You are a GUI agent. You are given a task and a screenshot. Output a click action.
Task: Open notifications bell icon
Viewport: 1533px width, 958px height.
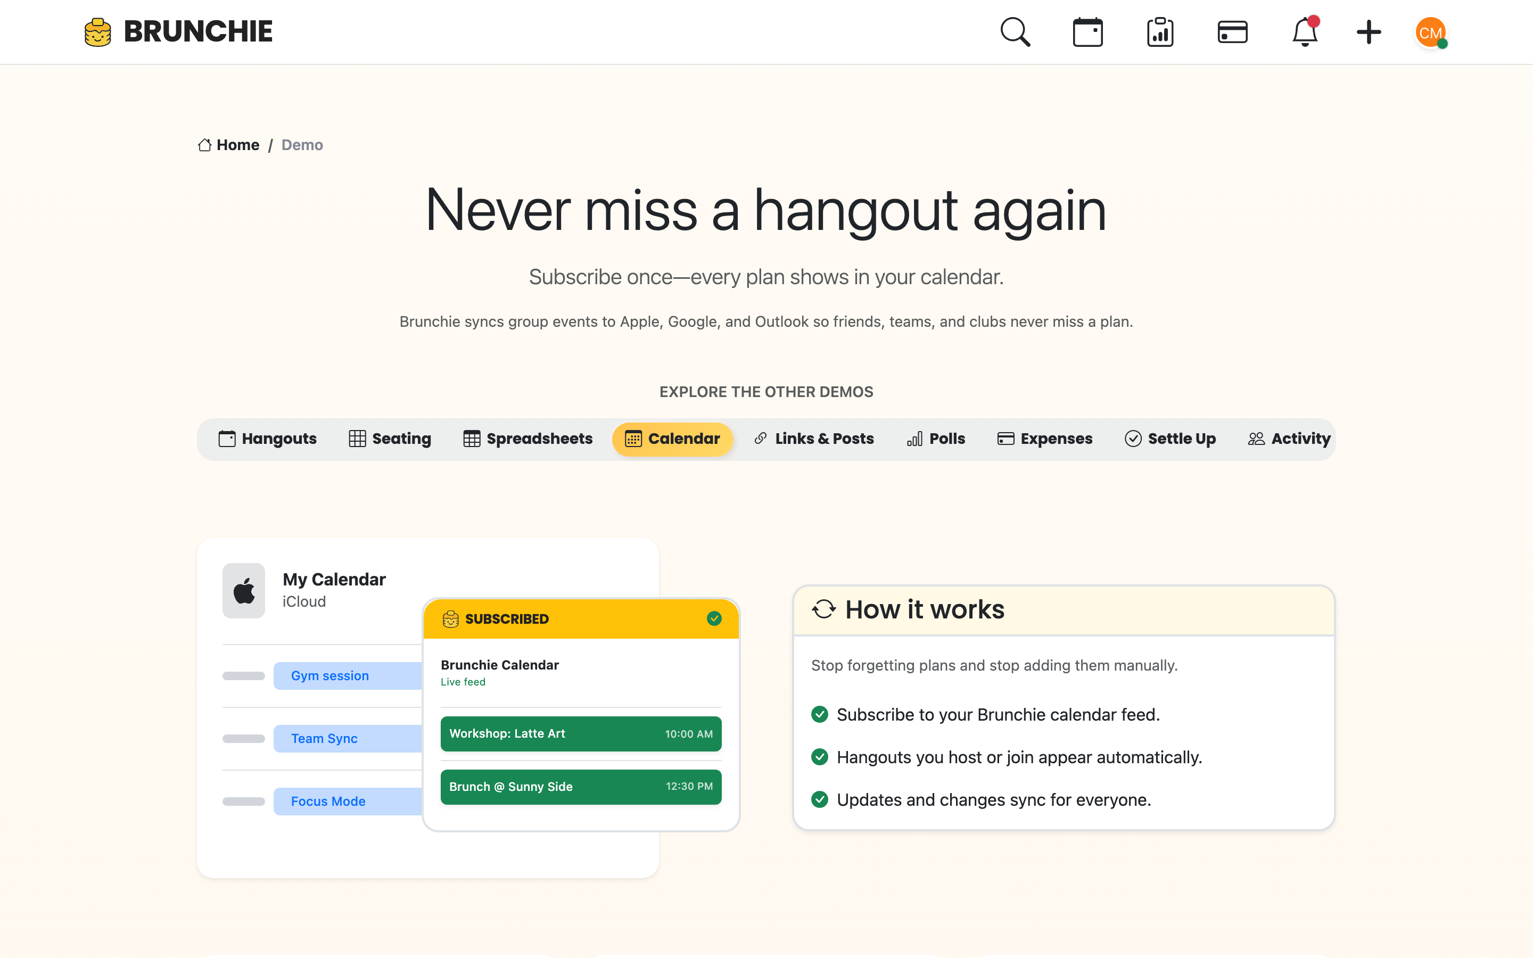click(x=1305, y=32)
